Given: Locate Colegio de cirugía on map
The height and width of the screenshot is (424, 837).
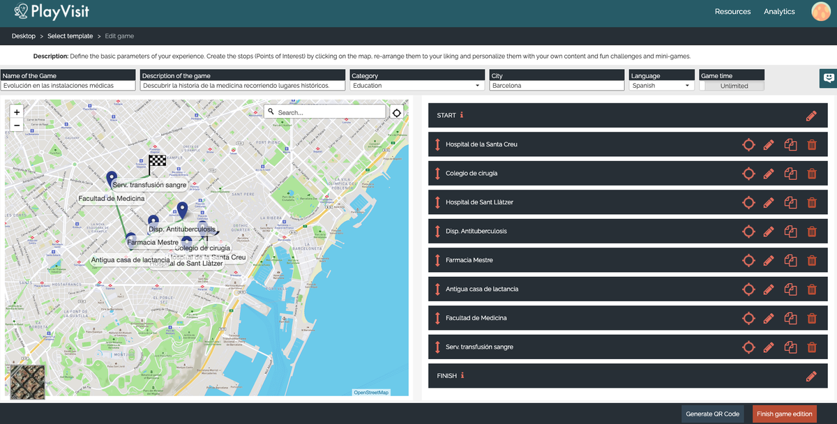Looking at the screenshot, I should coord(748,174).
